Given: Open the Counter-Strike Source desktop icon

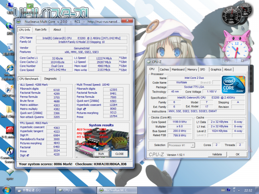Looking at the screenshot, I should (x=10, y=155).
